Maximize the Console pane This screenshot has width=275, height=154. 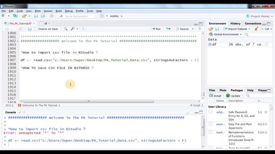click(201, 112)
